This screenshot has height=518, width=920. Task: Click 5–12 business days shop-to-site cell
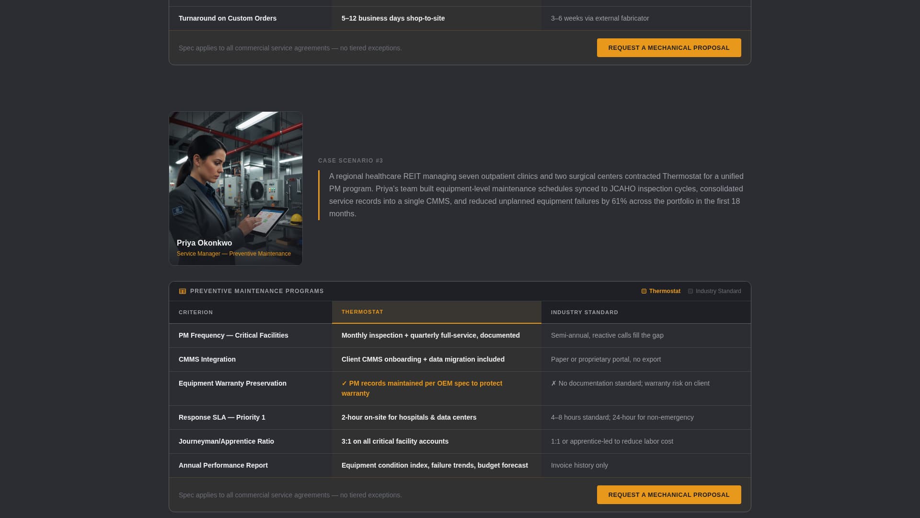tap(437, 18)
